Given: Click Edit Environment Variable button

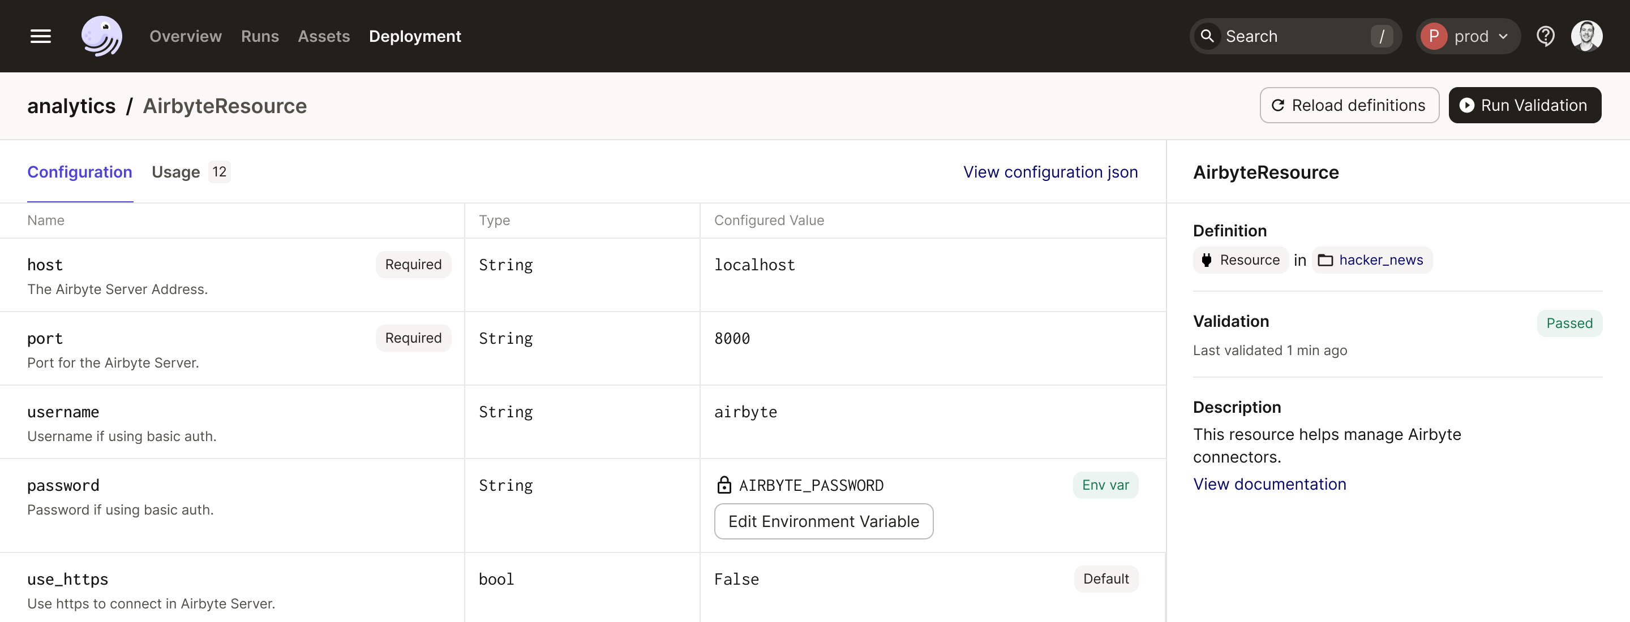Looking at the screenshot, I should click(x=823, y=521).
